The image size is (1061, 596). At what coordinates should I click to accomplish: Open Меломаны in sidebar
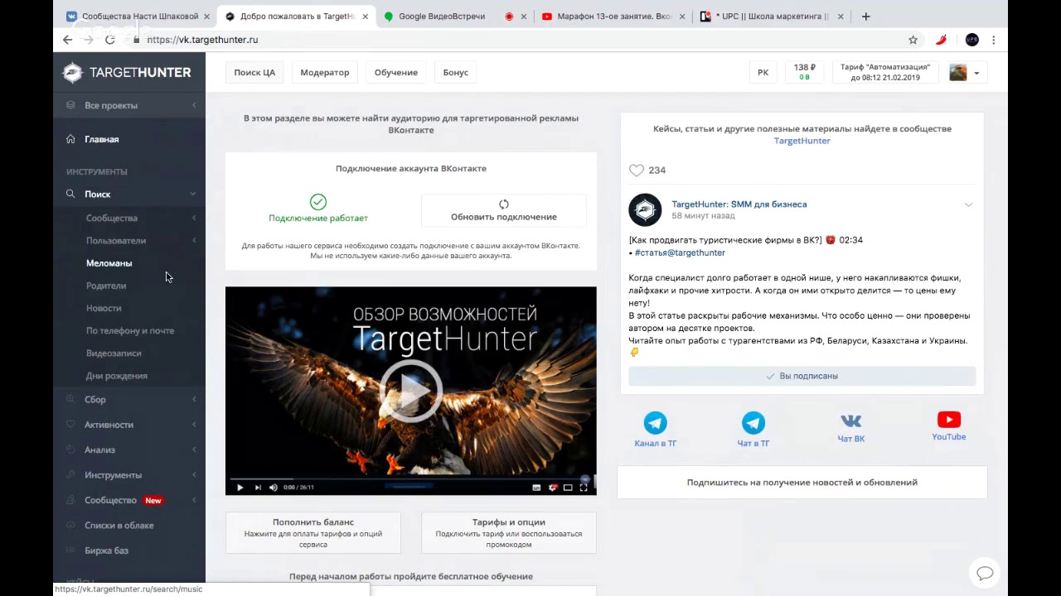pos(109,263)
